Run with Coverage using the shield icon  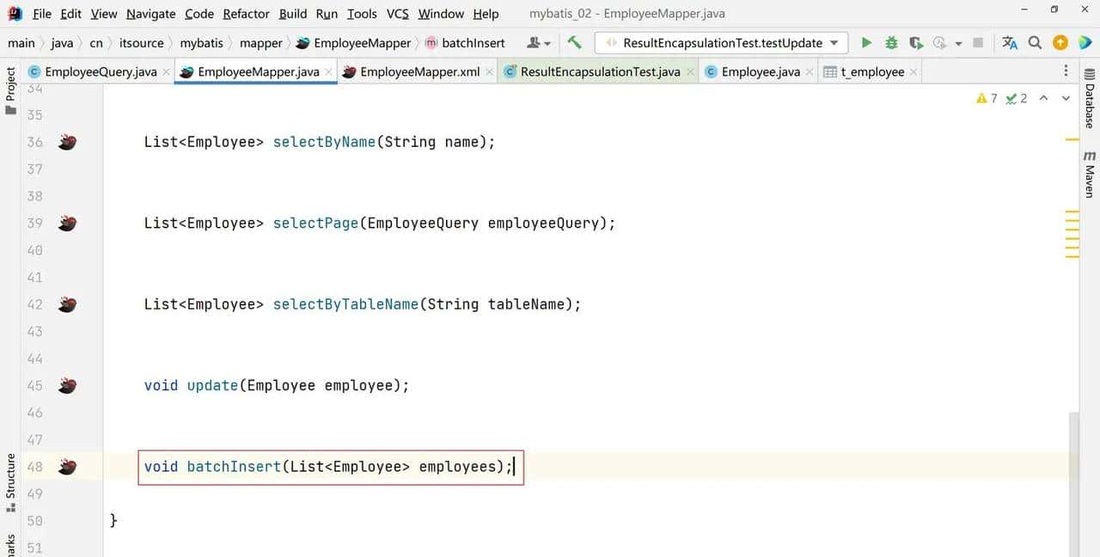(x=916, y=43)
